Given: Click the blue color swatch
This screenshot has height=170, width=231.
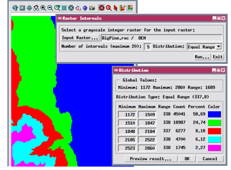Looking at the screenshot, I should click(x=214, y=114).
